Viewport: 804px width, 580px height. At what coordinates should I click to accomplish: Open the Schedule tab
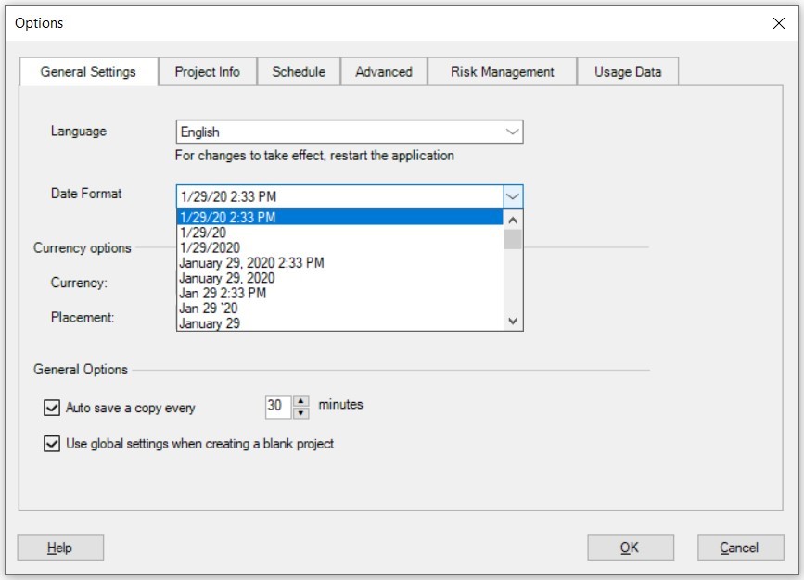(x=299, y=71)
